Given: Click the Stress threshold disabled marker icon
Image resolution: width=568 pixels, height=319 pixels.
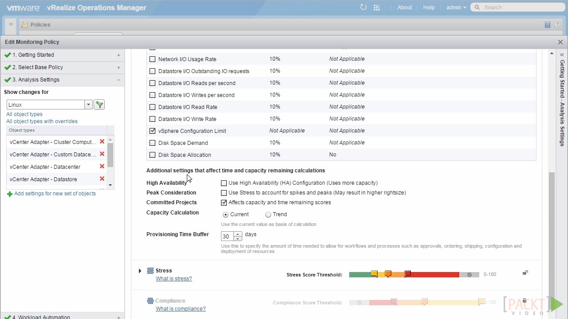Looking at the screenshot, I should 469,275.
